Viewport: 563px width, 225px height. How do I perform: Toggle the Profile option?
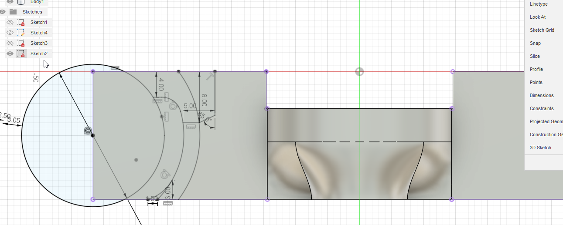point(536,69)
